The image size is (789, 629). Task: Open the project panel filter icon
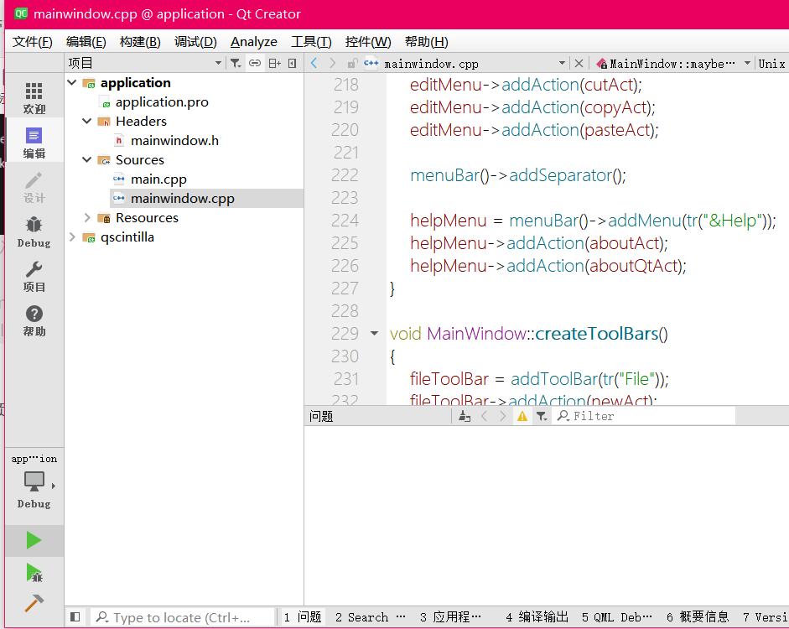click(x=236, y=62)
